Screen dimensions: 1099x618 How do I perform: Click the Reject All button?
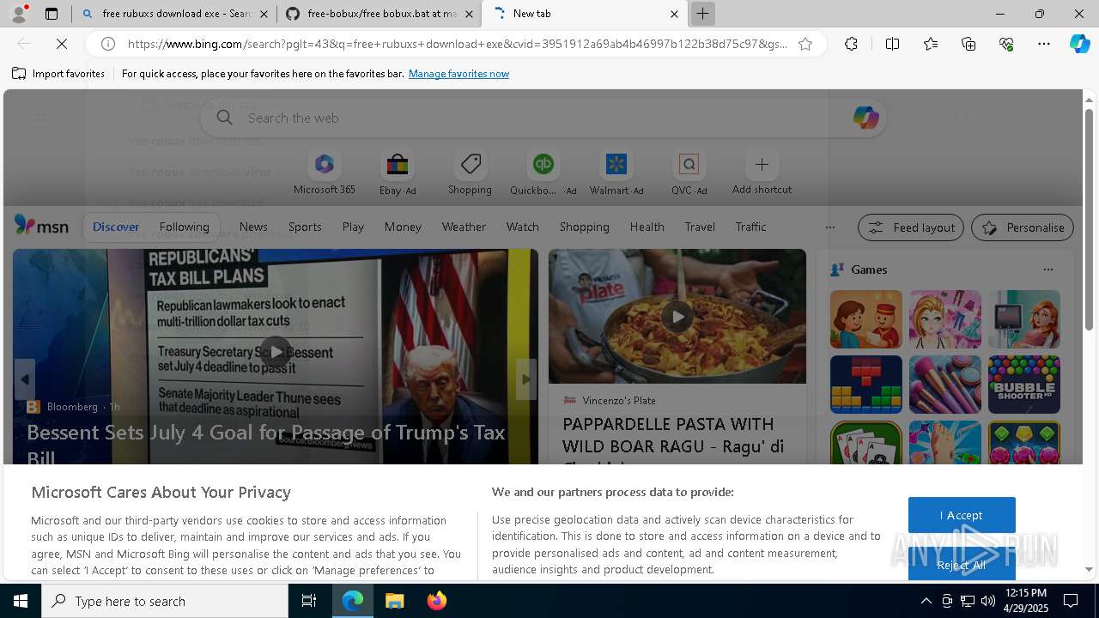[x=962, y=564]
